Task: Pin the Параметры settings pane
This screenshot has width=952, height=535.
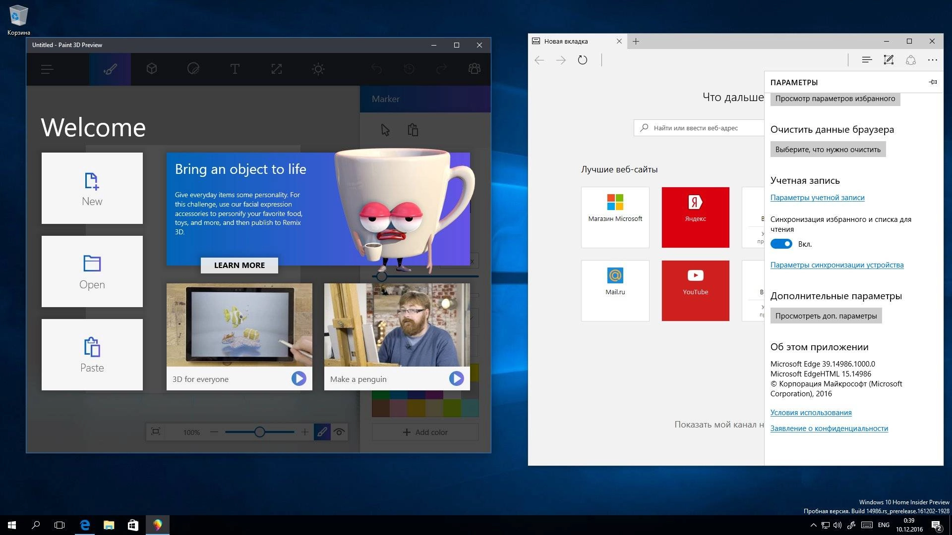Action: 933,82
